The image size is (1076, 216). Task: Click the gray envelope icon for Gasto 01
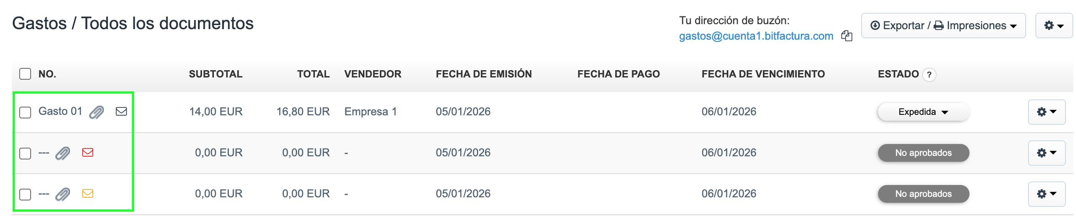[x=121, y=112]
